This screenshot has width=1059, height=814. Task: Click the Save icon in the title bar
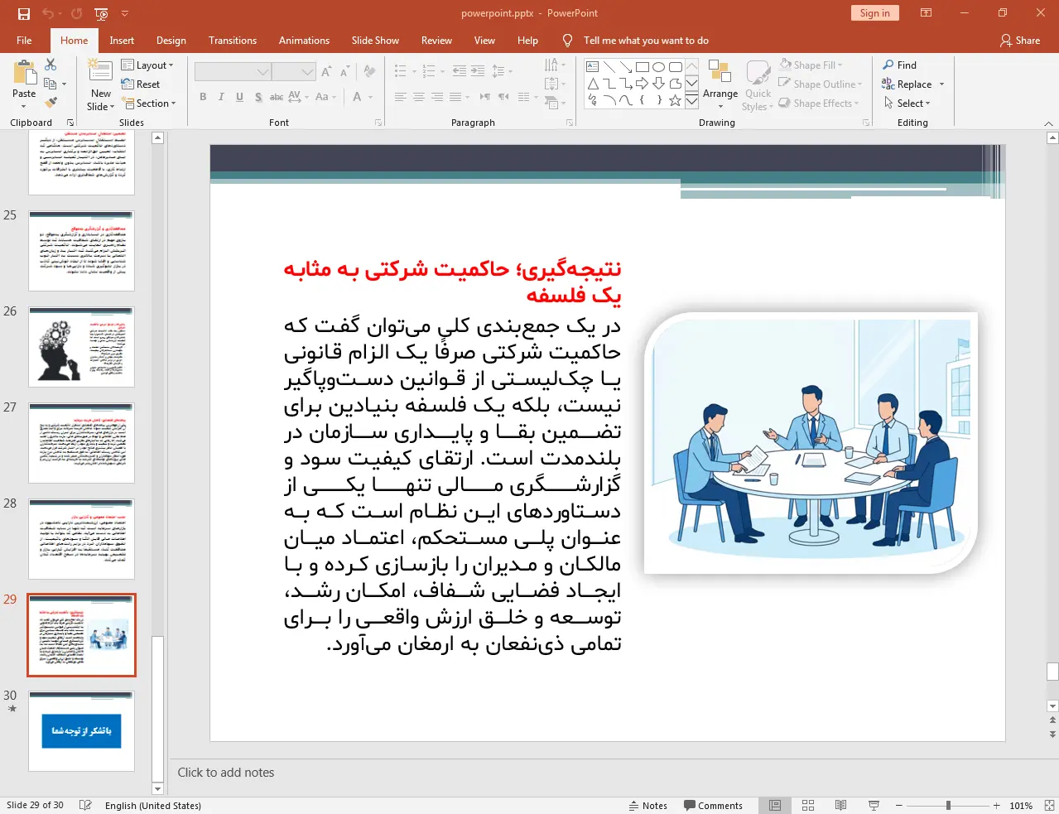click(x=23, y=13)
